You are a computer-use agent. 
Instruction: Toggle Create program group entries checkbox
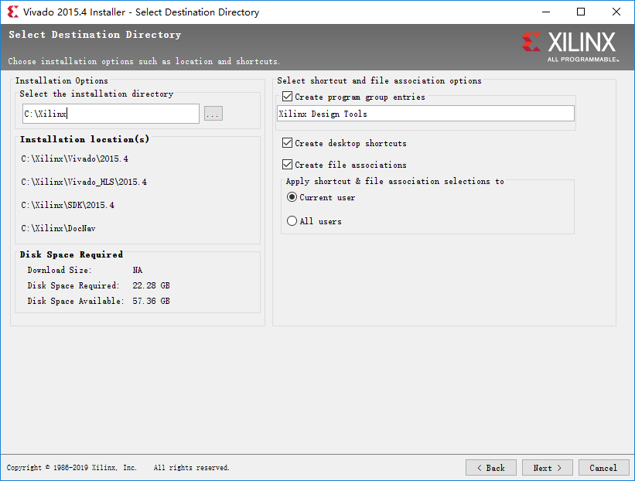[287, 97]
